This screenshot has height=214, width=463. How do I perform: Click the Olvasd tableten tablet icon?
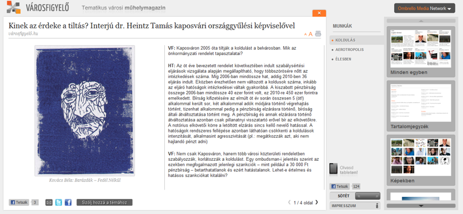pyautogui.click(x=333, y=169)
